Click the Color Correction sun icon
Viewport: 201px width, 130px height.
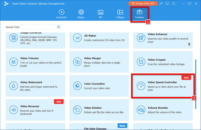(x=77, y=86)
